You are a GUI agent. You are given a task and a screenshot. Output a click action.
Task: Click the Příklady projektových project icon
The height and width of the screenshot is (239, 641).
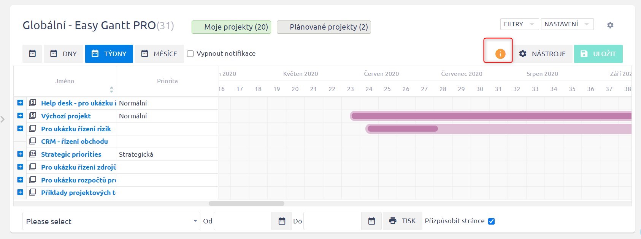tap(33, 192)
